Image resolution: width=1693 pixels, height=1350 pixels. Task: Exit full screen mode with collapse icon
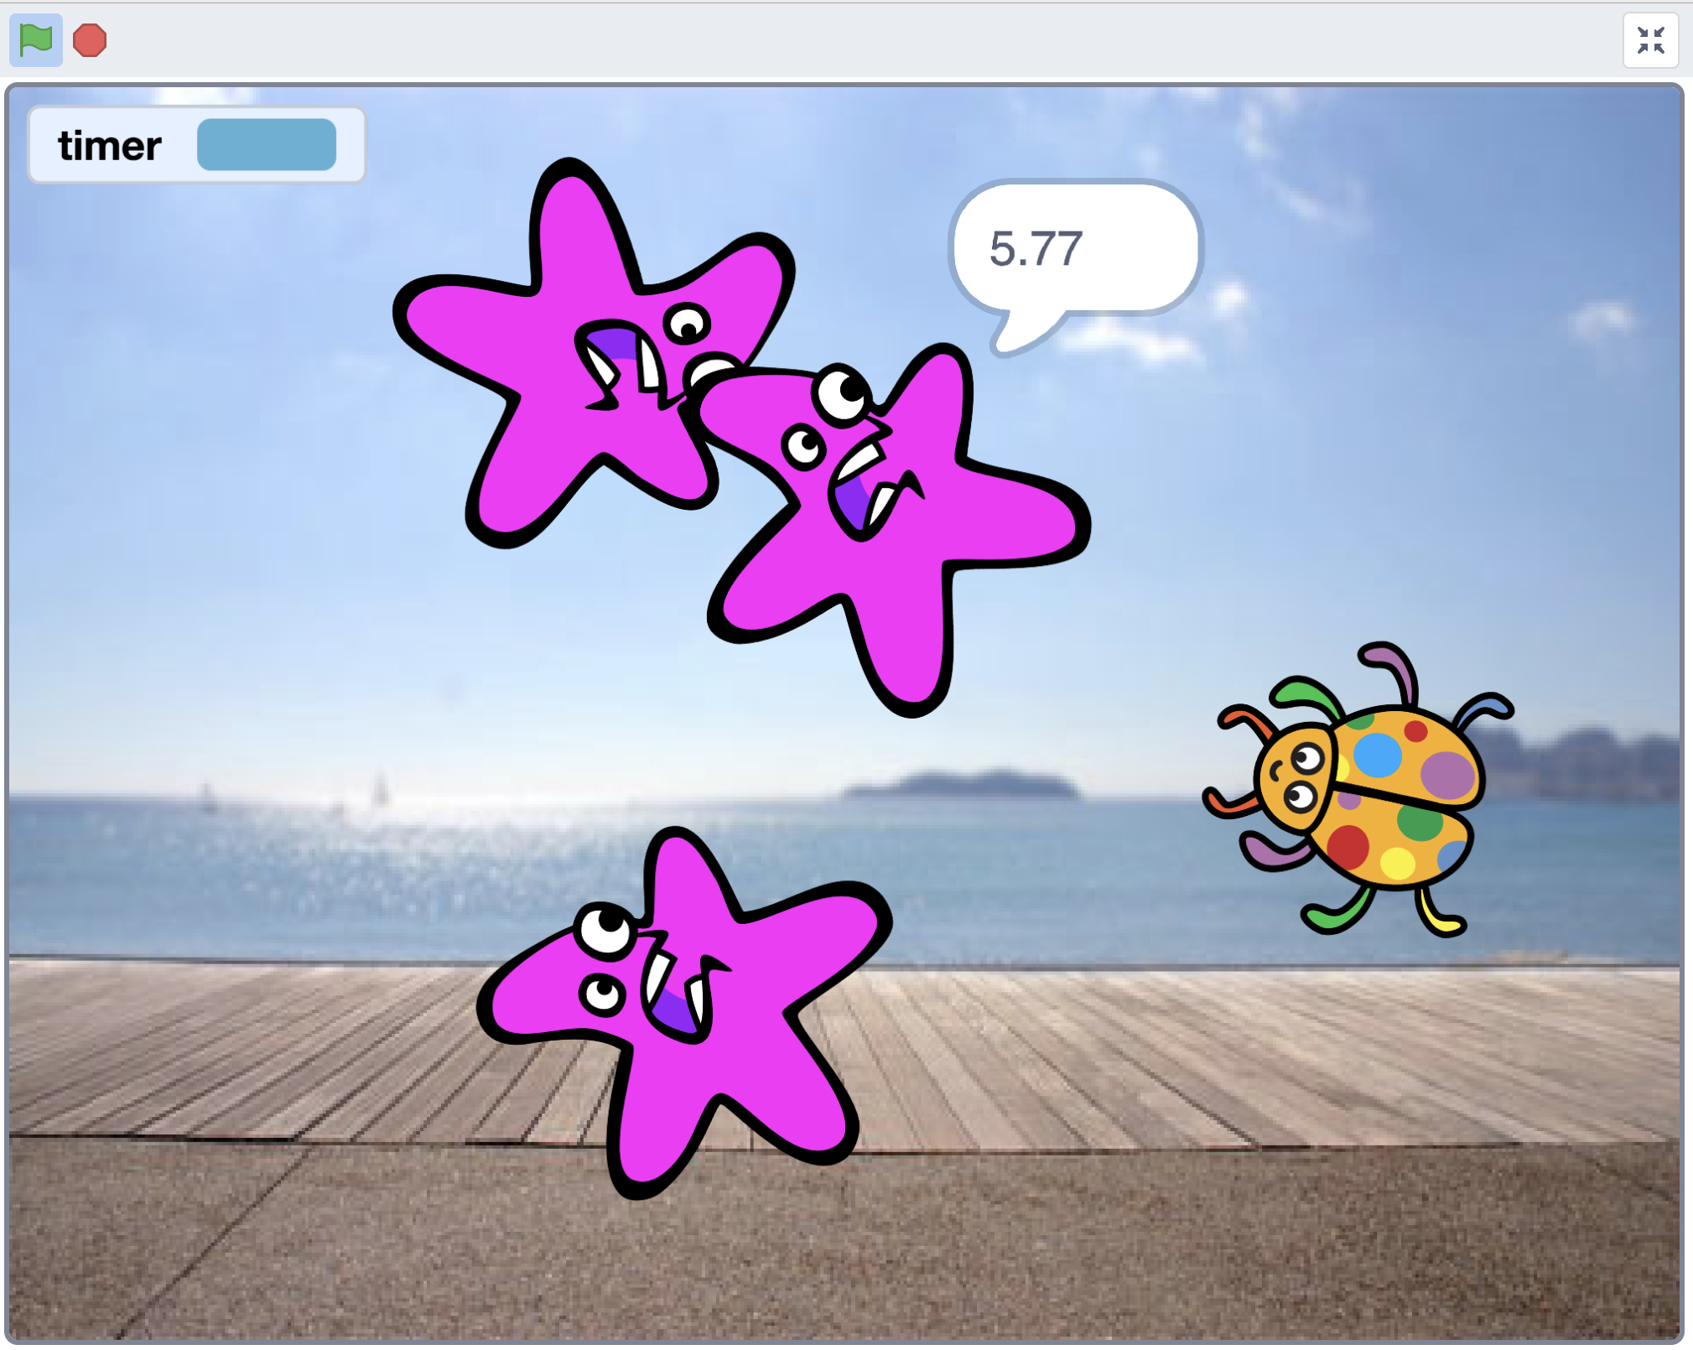(x=1650, y=40)
